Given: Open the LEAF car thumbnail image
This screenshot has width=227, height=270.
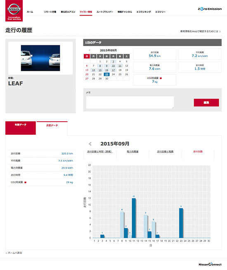Looking at the screenshot, I should coord(40,58).
